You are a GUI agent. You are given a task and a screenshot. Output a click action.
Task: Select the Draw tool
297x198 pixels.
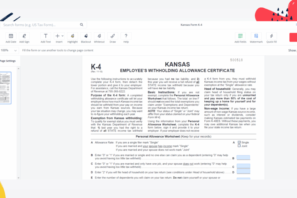click(113, 37)
